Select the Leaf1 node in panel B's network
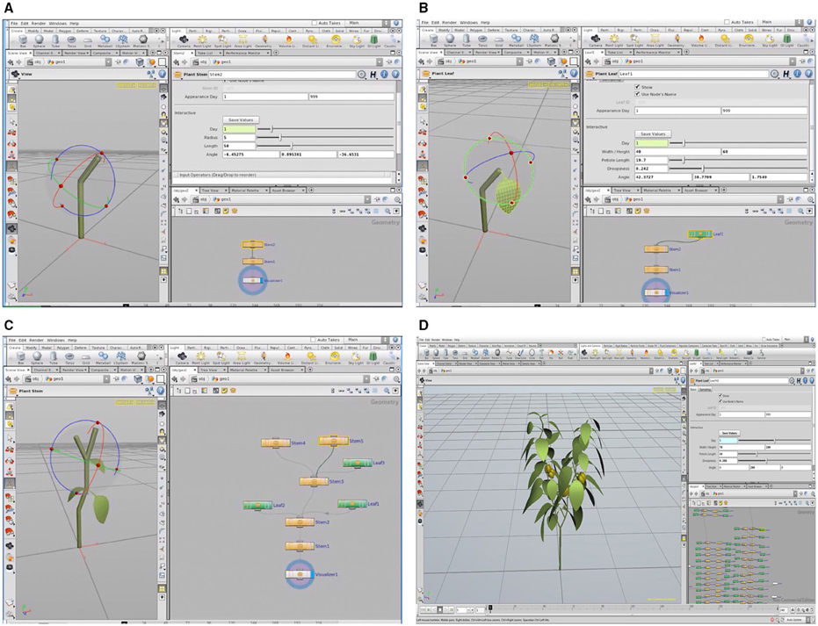The image size is (818, 626). coord(700,234)
